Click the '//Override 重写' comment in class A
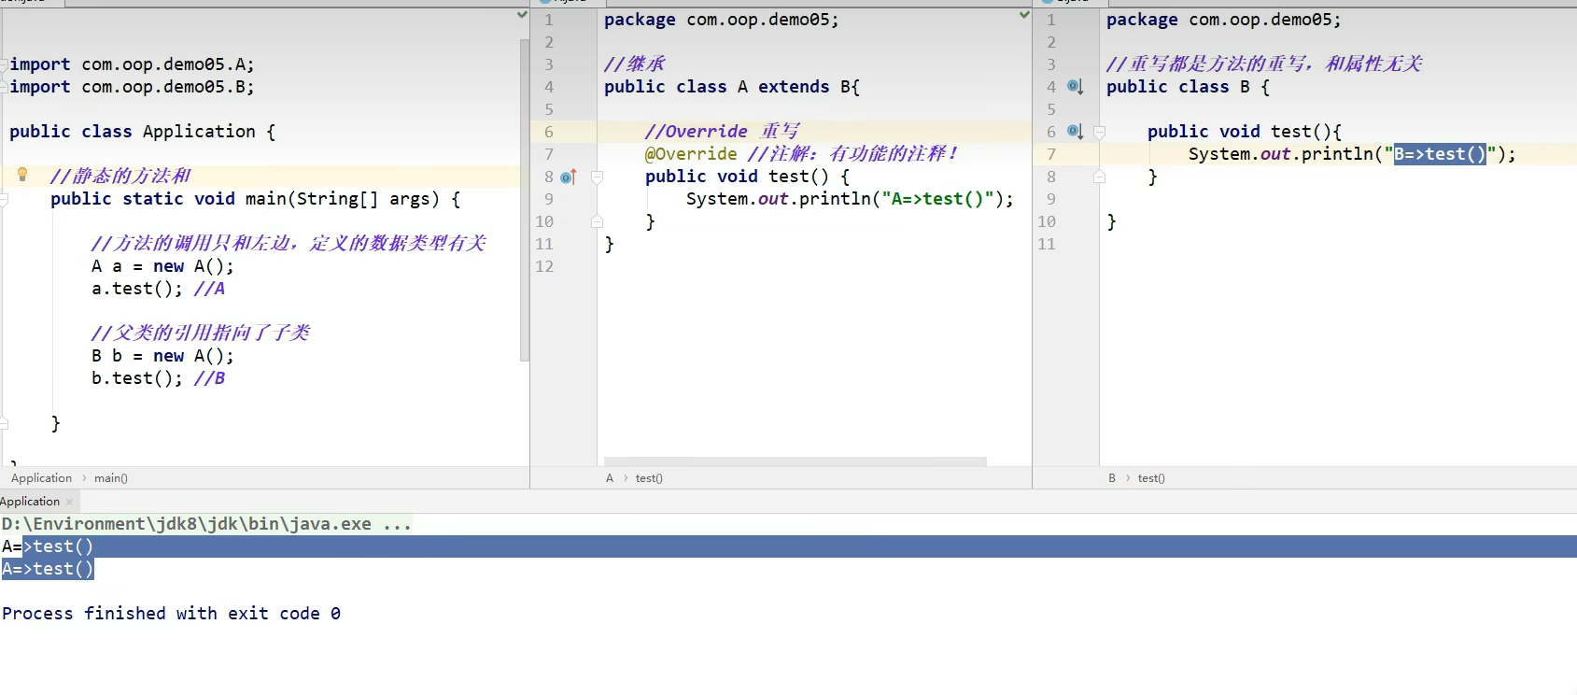1577x695 pixels. 722,132
